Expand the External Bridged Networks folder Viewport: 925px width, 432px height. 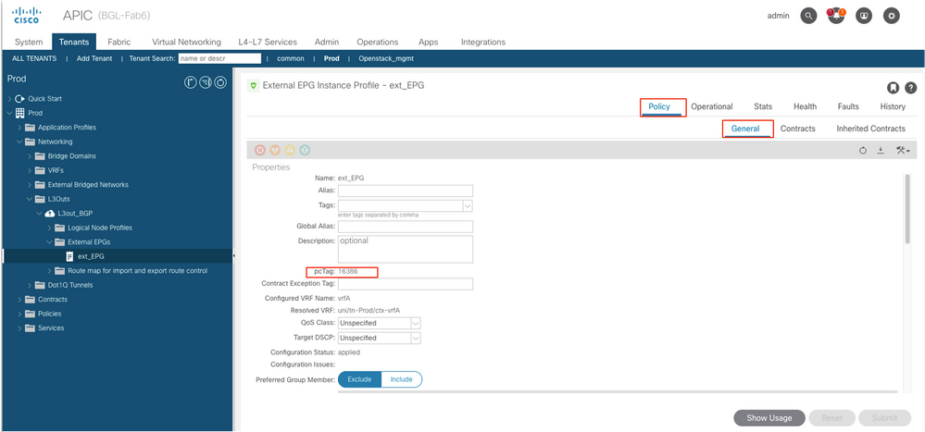(x=30, y=184)
